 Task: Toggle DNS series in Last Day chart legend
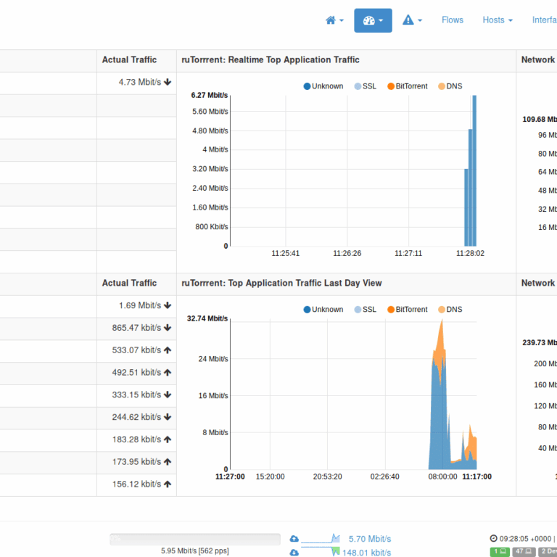[450, 310]
